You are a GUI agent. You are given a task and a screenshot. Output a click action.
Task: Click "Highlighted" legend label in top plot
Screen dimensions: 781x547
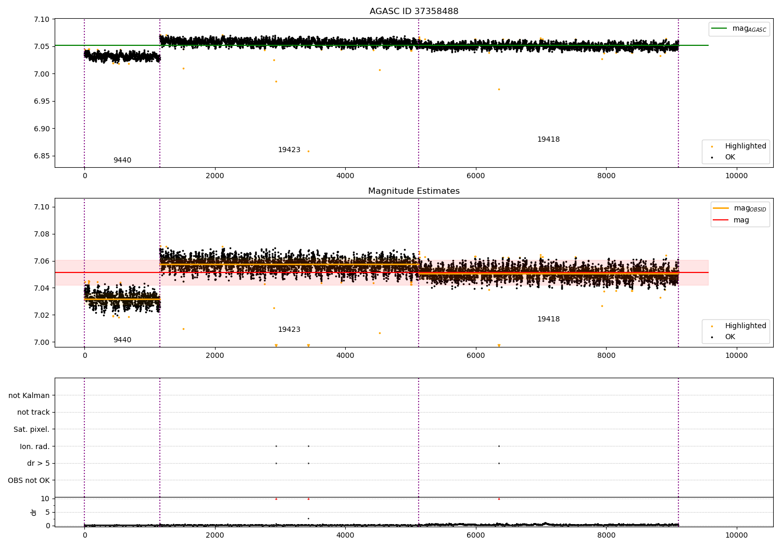point(746,146)
